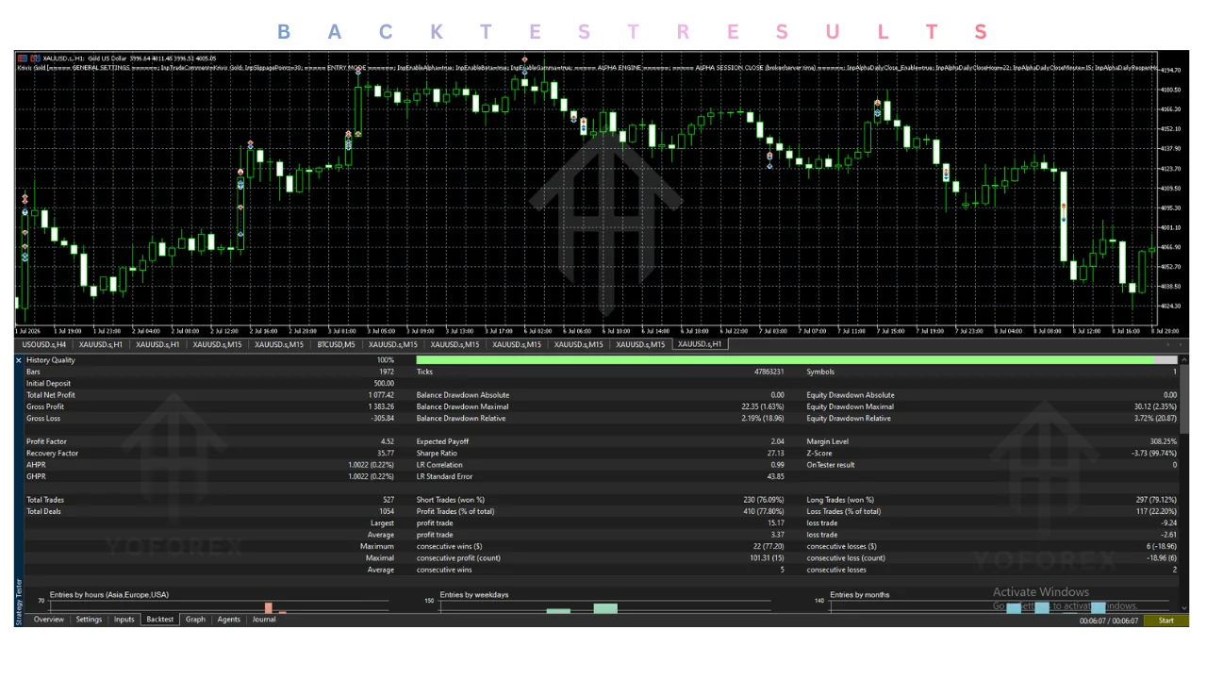Open the Agents tab in Strategy Tester
1207x679 pixels.
click(229, 620)
